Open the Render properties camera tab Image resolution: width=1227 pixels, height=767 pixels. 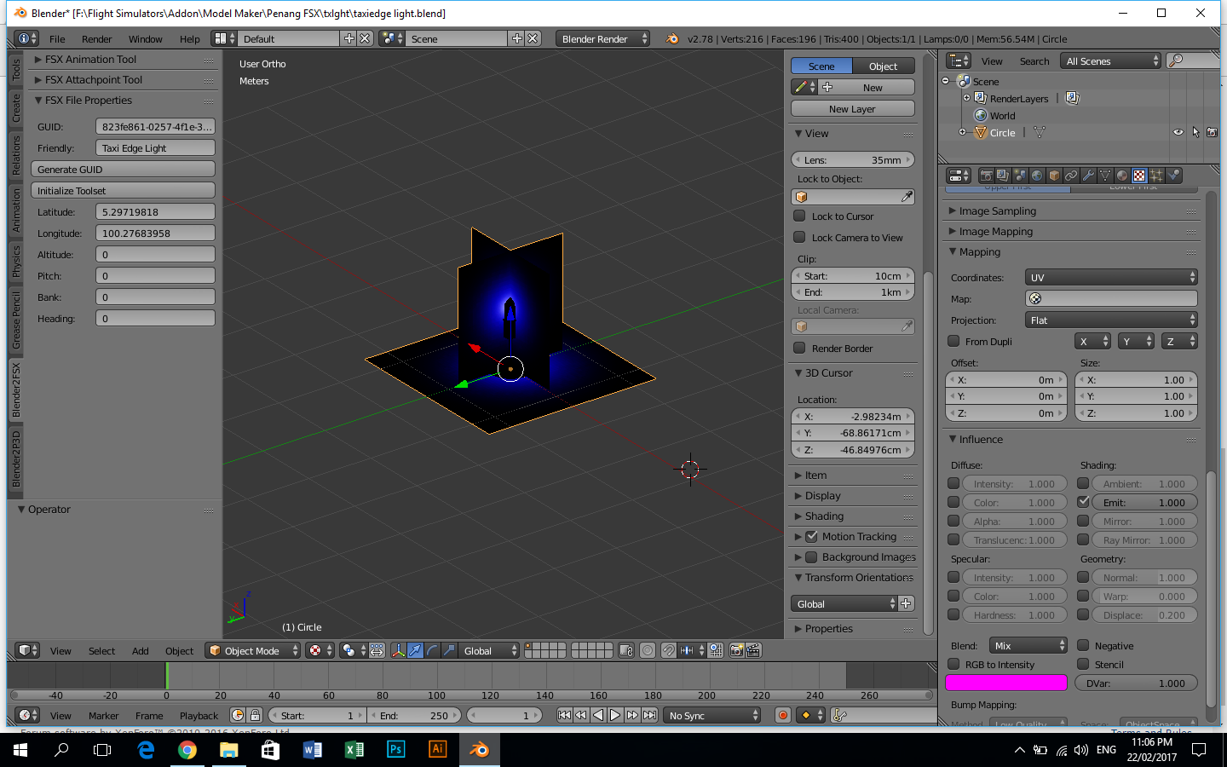pos(986,176)
